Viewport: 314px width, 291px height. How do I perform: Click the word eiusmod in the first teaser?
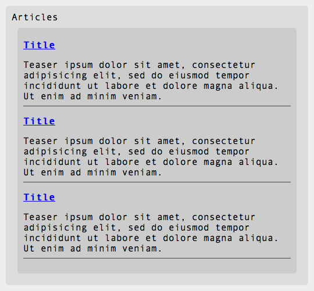[x=189, y=76]
